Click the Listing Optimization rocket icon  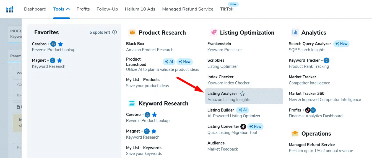(x=214, y=33)
